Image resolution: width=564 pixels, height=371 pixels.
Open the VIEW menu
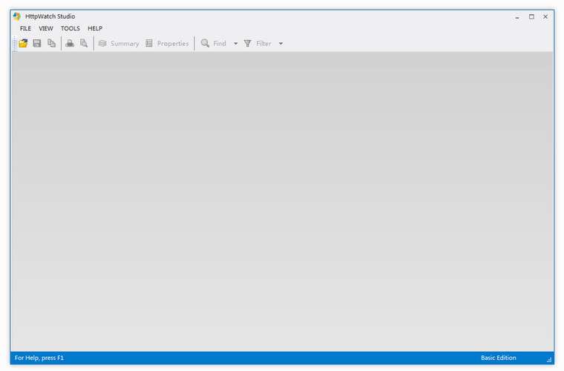(46, 28)
